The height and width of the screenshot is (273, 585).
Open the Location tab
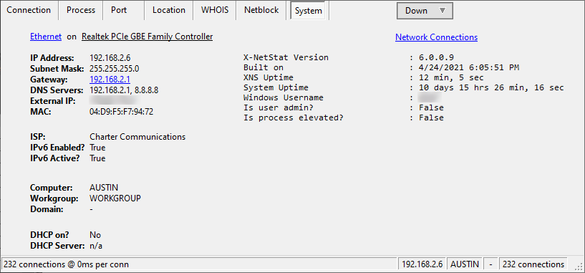pos(169,10)
